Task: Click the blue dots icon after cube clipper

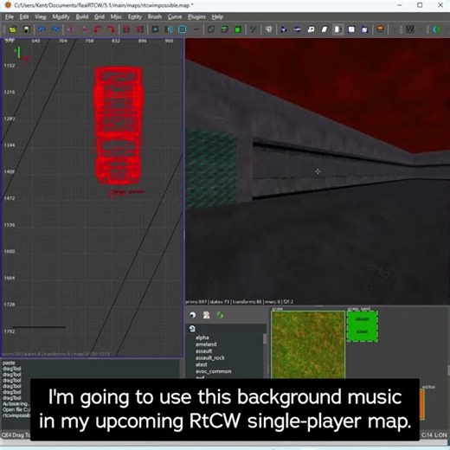Action: [284, 29]
